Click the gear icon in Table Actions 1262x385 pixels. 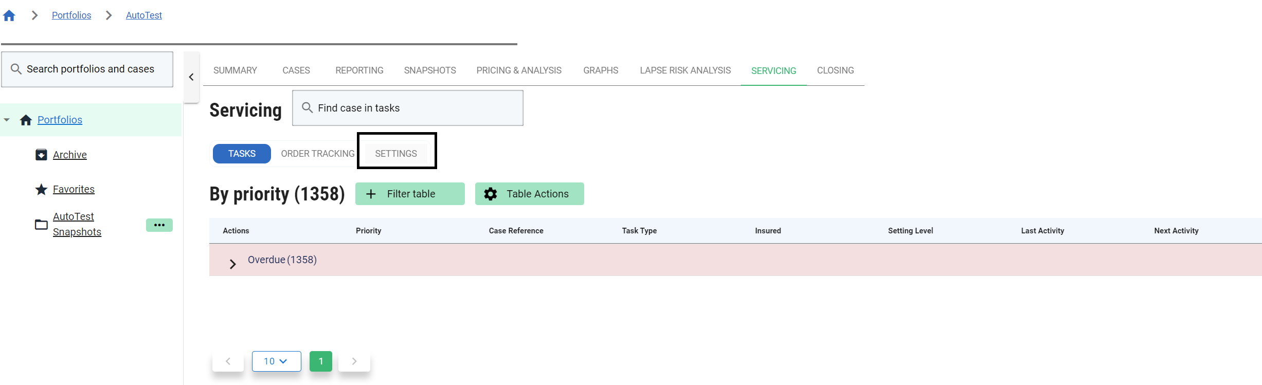click(491, 194)
